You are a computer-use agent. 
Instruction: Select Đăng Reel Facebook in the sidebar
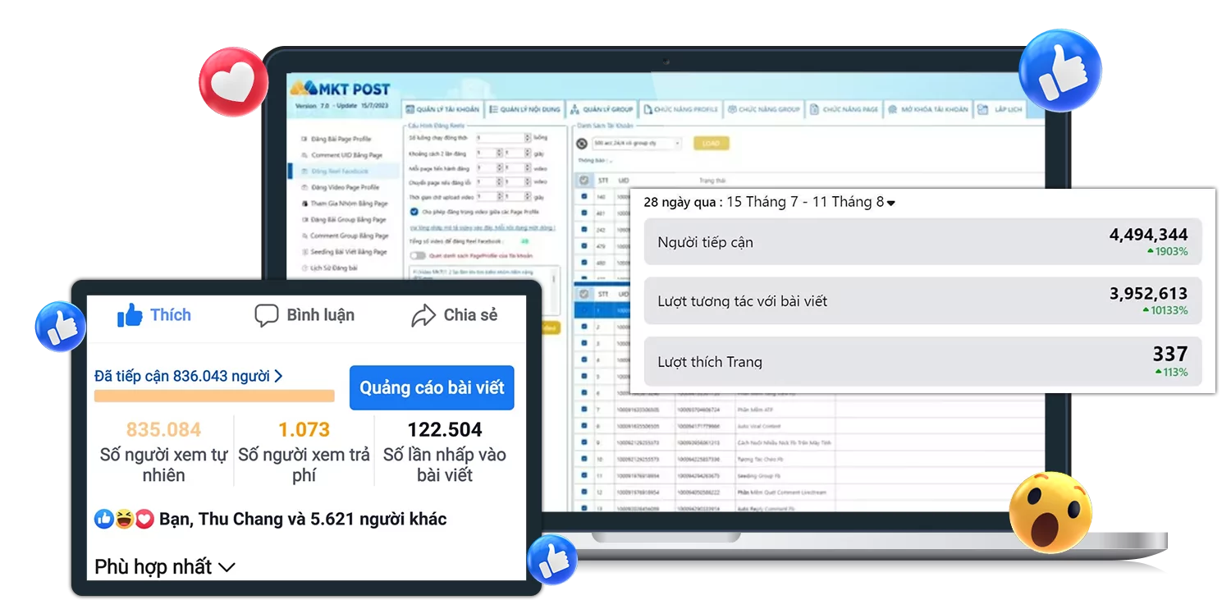pyautogui.click(x=344, y=172)
